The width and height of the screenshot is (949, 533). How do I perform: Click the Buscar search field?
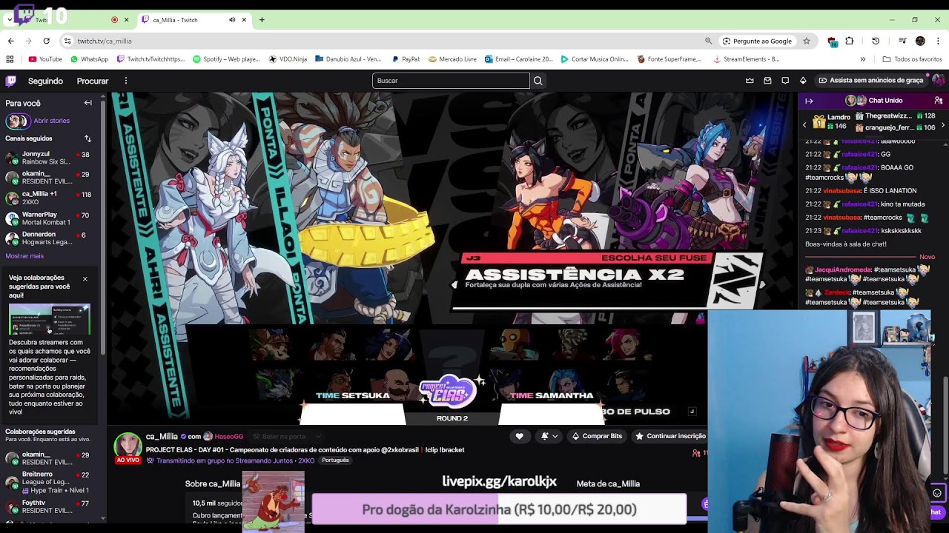tap(451, 81)
